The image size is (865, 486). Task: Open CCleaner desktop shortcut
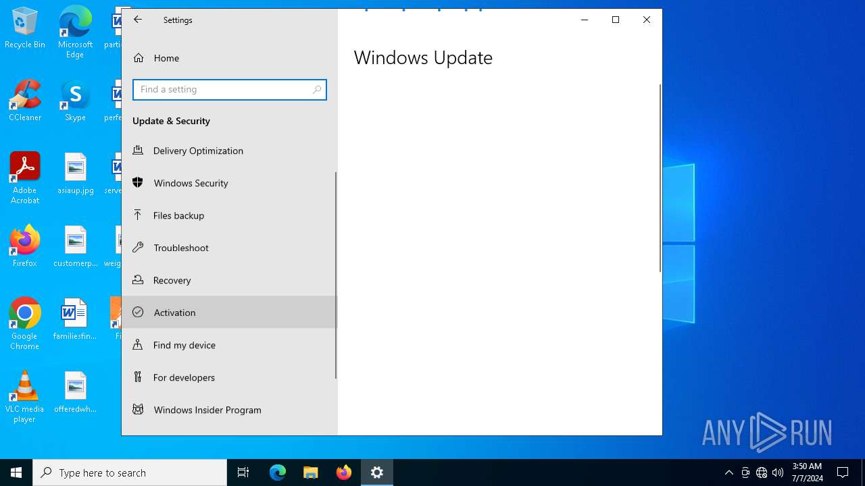tap(25, 101)
